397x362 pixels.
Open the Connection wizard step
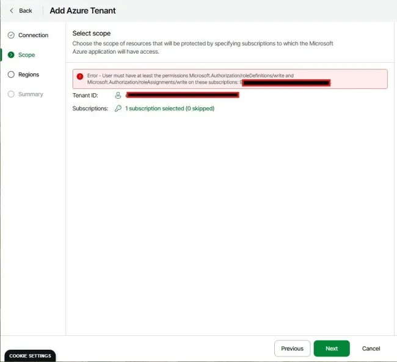[x=33, y=35]
